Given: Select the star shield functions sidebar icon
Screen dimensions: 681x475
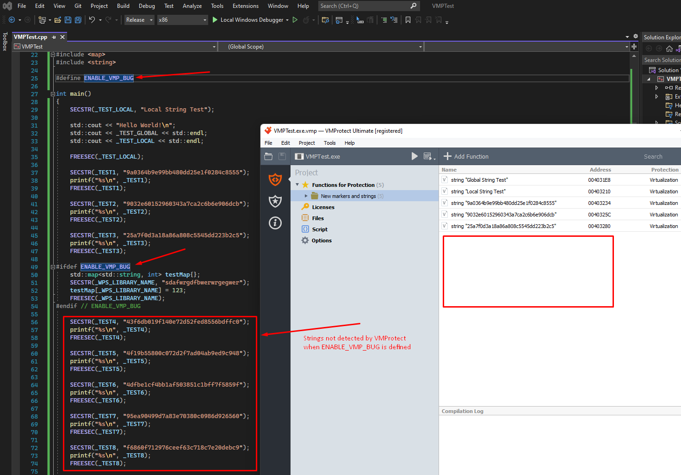Looking at the screenshot, I should point(275,201).
